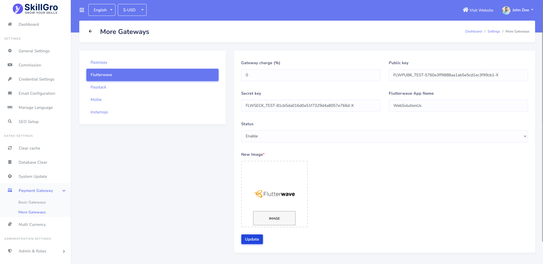
Task: Click the Settings breadcrumb link
Action: [x=494, y=31]
